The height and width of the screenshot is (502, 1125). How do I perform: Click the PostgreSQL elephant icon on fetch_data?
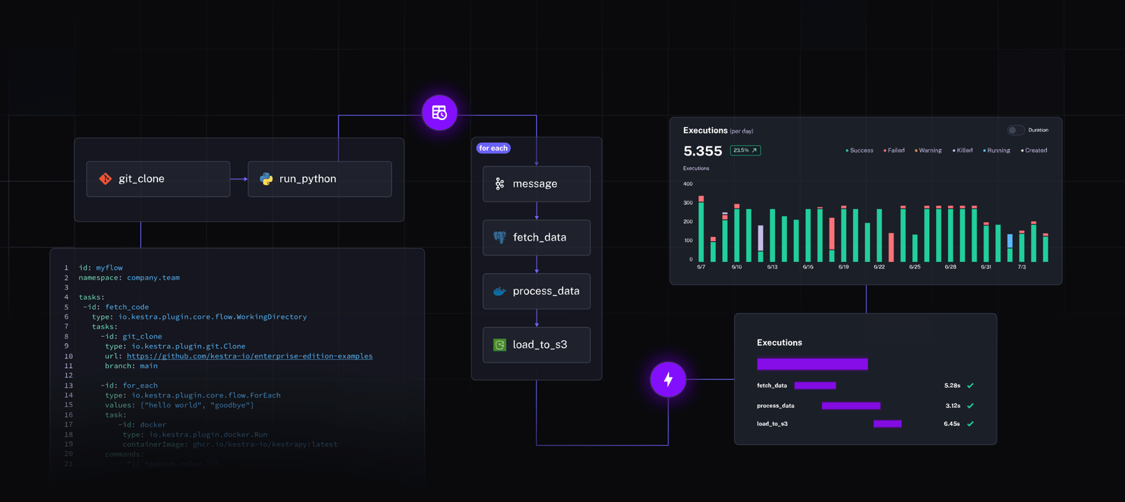[x=500, y=238]
